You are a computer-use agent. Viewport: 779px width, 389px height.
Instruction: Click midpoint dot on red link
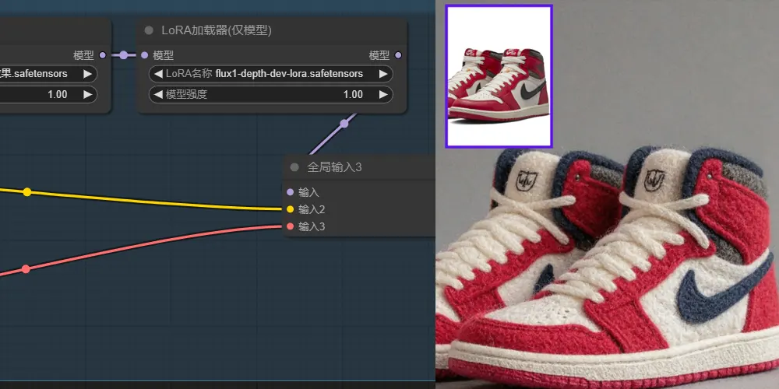click(x=26, y=269)
